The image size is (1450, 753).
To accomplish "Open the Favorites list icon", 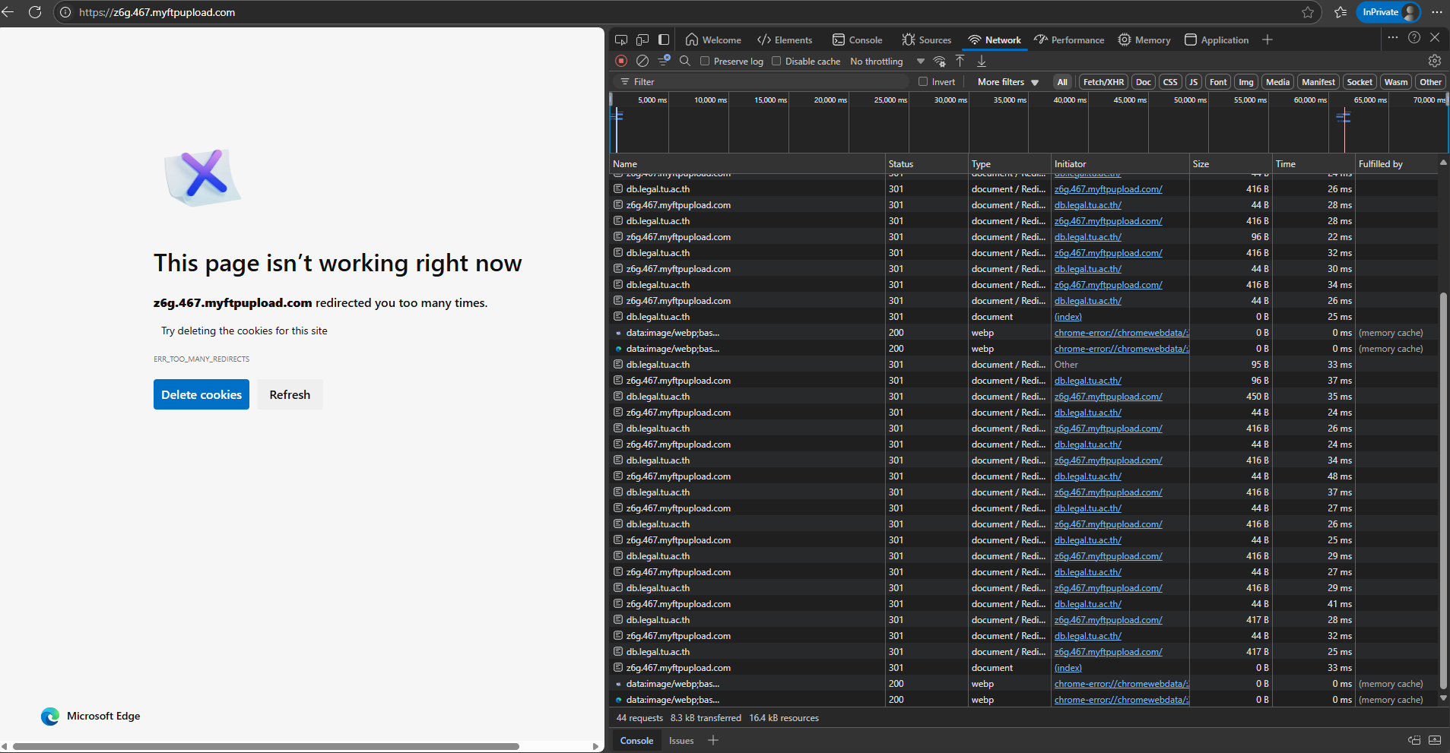I will [x=1341, y=12].
